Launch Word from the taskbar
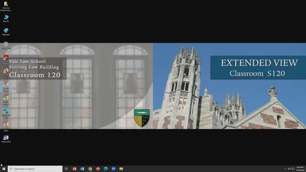Image resolution: width=306 pixels, height=172 pixels. click(x=82, y=169)
